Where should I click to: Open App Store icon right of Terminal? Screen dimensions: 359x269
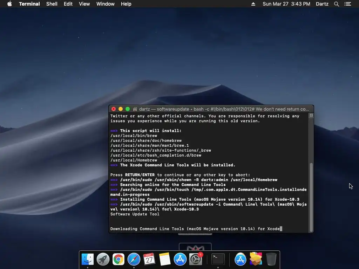click(x=240, y=259)
